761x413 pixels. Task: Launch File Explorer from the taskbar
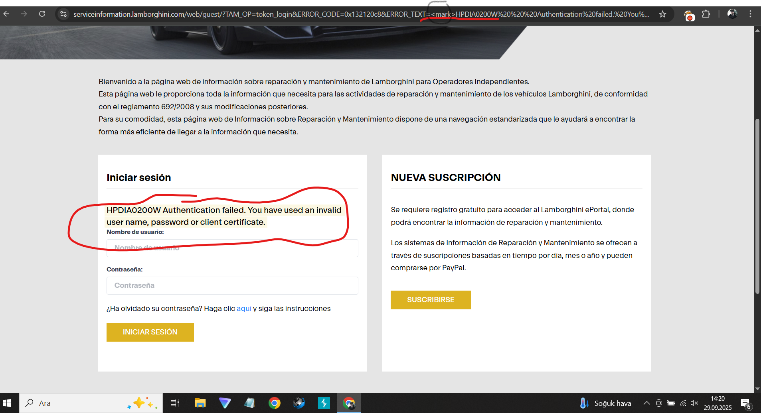[200, 403]
